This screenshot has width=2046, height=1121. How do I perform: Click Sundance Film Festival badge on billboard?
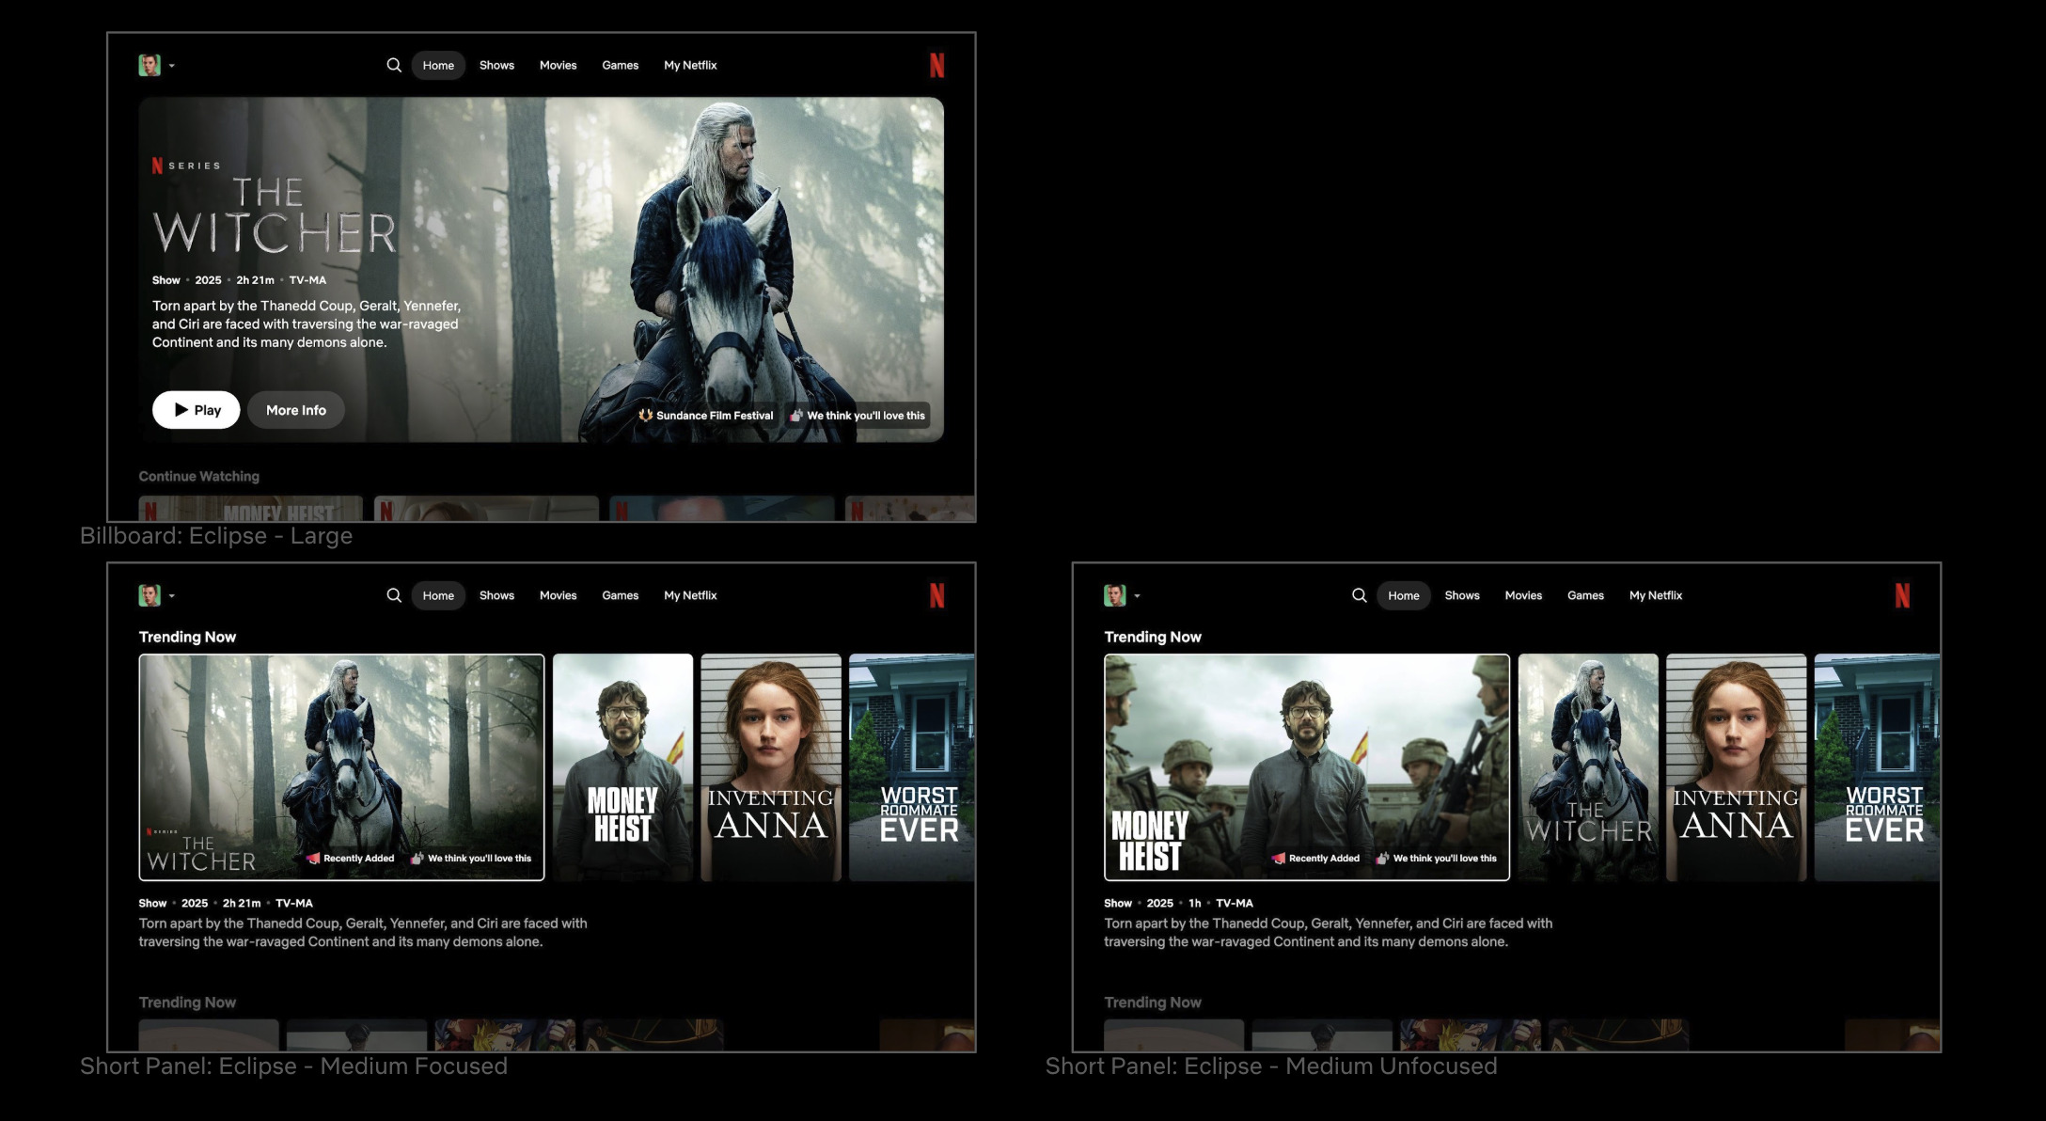coord(706,416)
